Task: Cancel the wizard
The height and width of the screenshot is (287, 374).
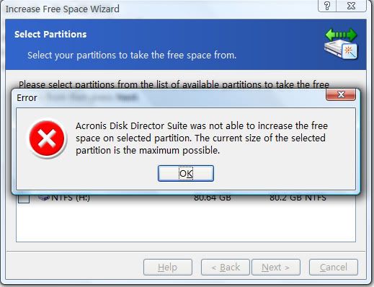Action: point(334,267)
